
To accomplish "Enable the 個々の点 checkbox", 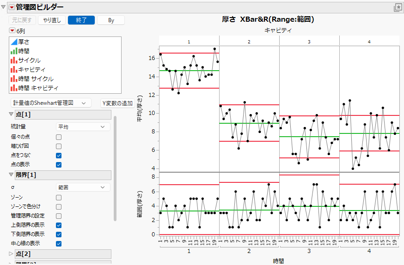I will [59, 137].
